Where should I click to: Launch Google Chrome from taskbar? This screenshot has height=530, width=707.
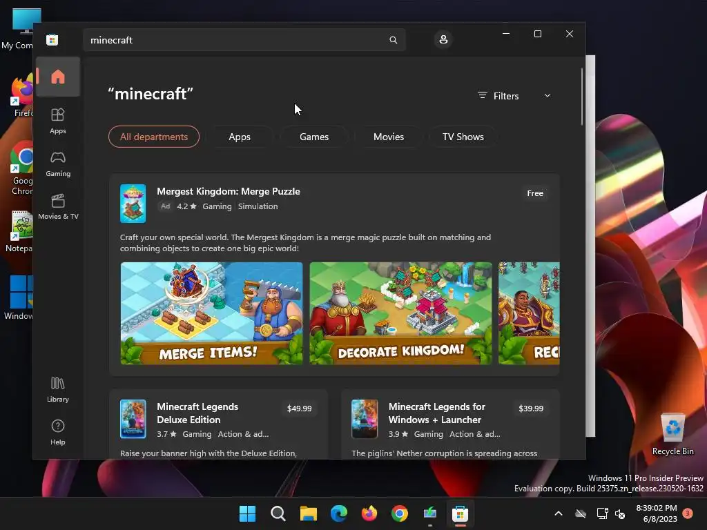pos(400,513)
